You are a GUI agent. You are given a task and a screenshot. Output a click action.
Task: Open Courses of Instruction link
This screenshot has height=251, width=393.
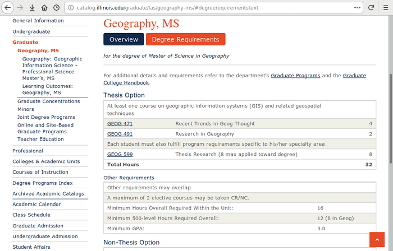tap(40, 172)
